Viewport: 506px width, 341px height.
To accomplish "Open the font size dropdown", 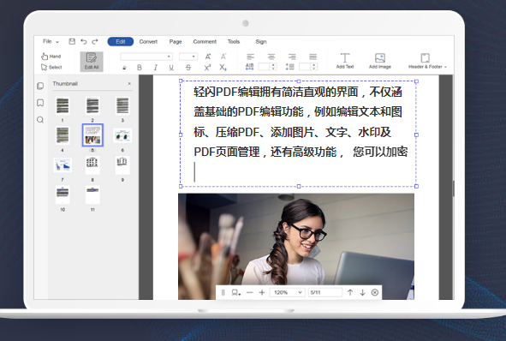I will click(188, 57).
